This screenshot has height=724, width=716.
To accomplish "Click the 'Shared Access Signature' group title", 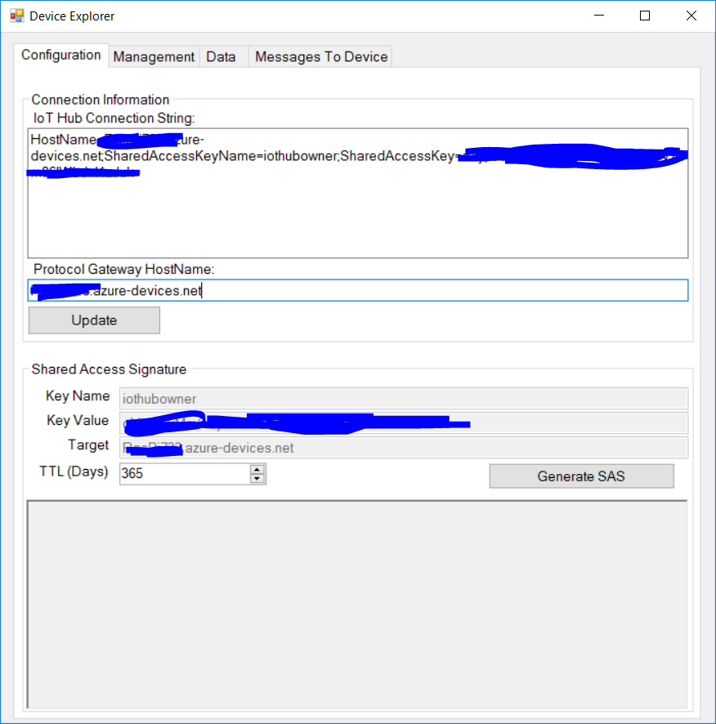I will (109, 369).
